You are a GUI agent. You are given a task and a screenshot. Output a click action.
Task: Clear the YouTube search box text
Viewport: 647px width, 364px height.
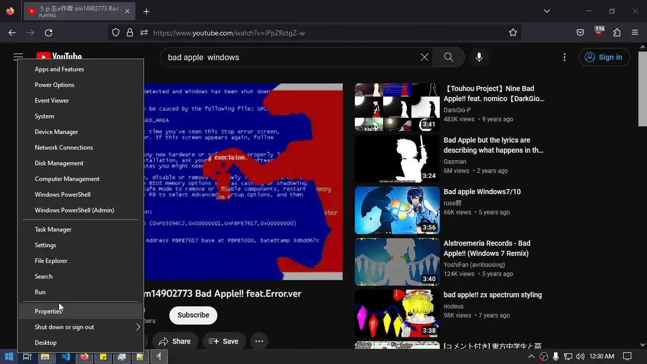click(425, 57)
